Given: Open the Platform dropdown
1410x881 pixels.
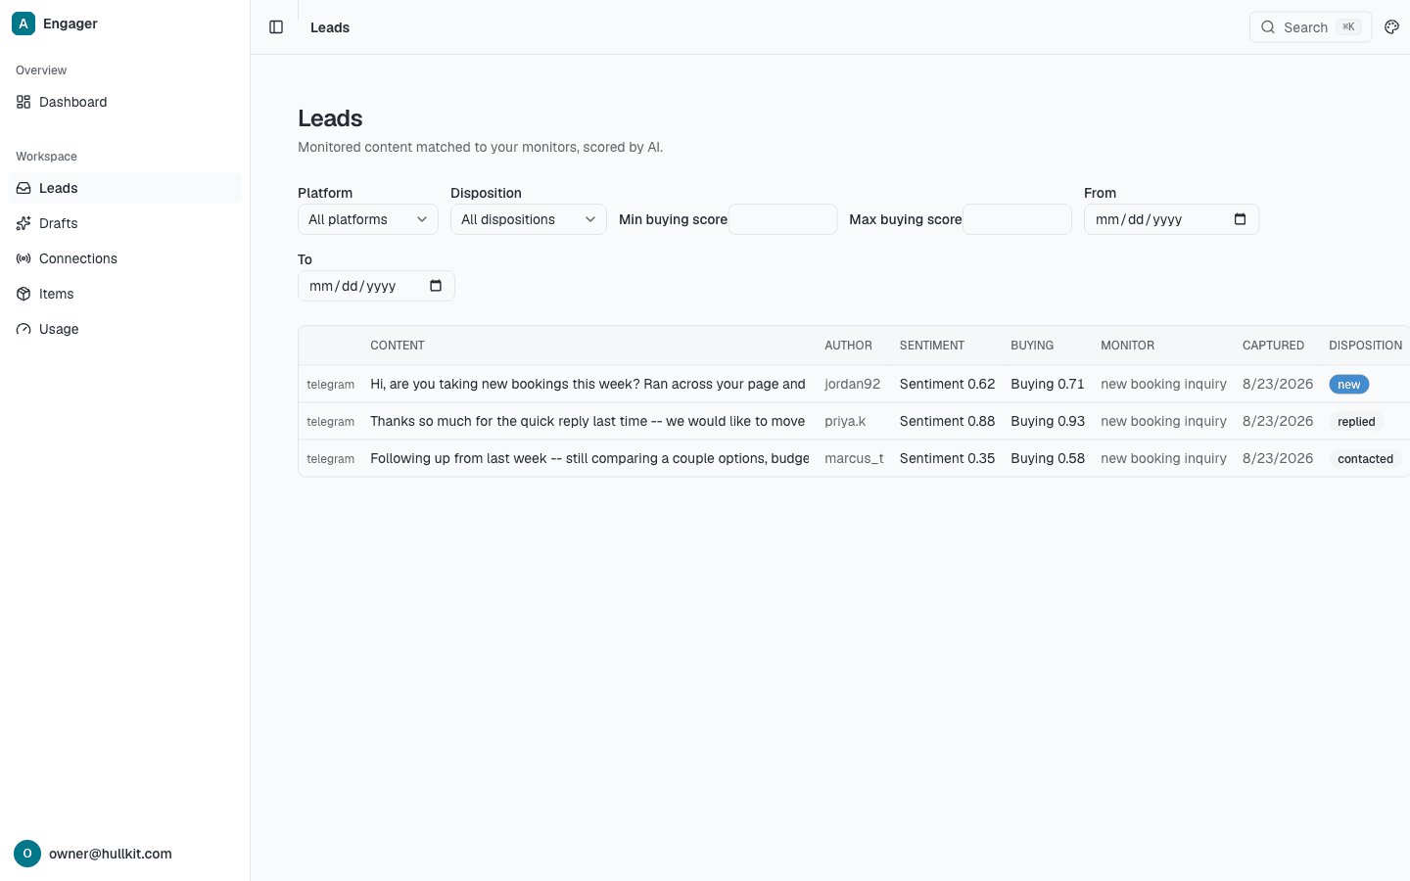Looking at the screenshot, I should coord(368,219).
